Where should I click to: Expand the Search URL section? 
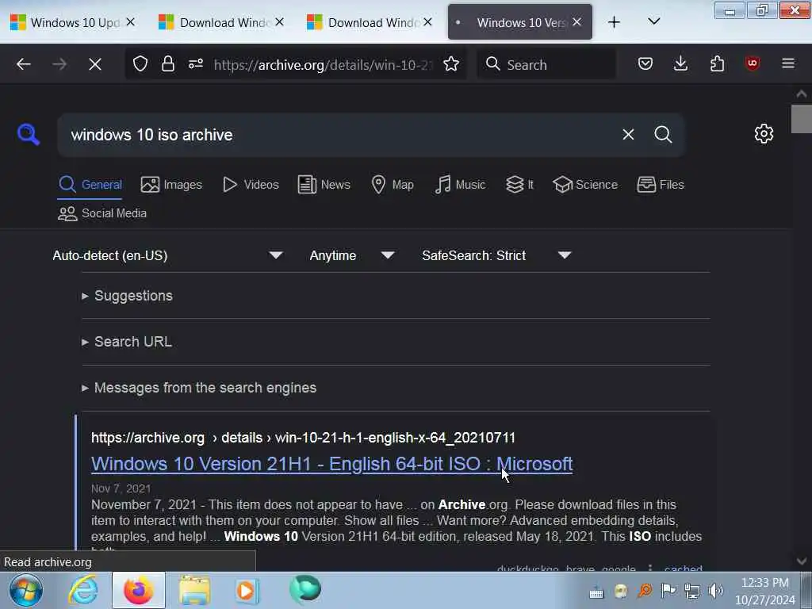(128, 342)
